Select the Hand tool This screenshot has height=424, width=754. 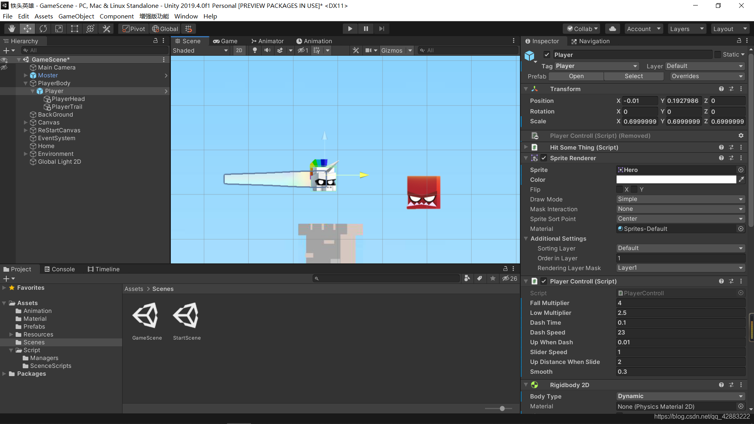(x=12, y=29)
